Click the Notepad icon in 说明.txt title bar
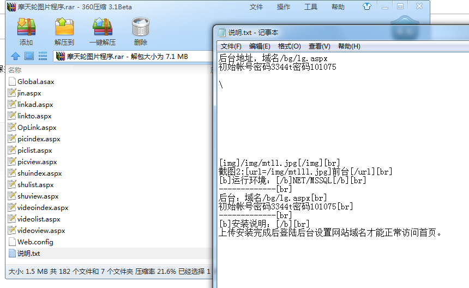Image resolution: width=469 pixels, height=288 pixels. pos(222,32)
